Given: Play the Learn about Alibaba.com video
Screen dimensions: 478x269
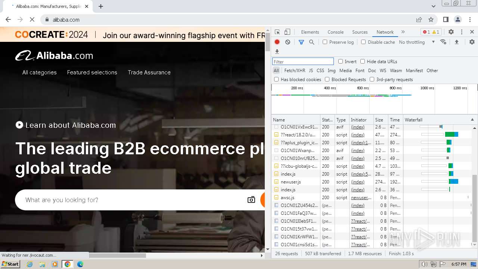Looking at the screenshot, I should click(19, 125).
